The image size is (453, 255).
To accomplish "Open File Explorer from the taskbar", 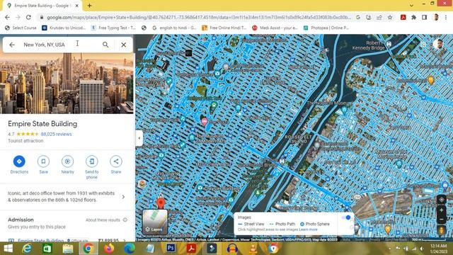I will pyautogui.click(x=68, y=249).
